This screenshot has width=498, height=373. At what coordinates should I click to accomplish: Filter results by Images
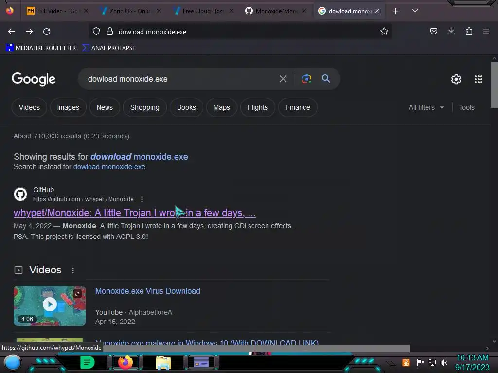(68, 107)
